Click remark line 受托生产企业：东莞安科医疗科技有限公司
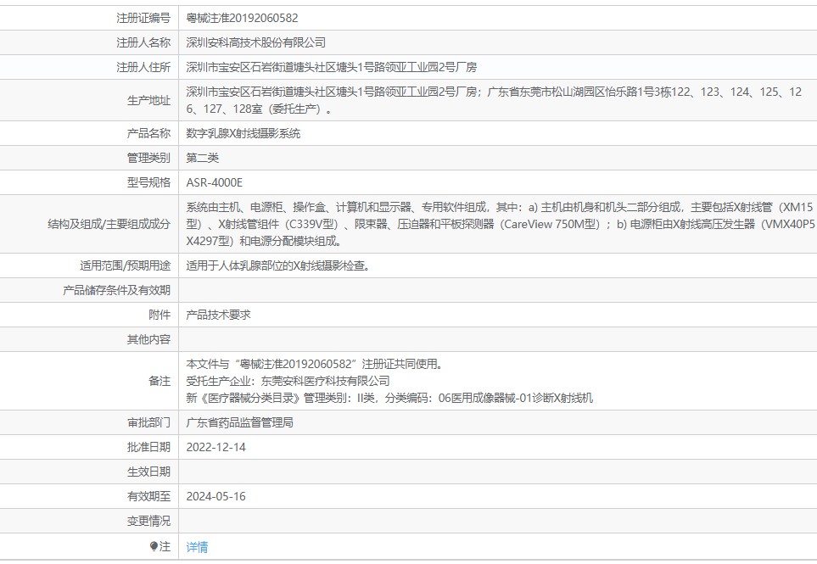Image resolution: width=817 pixels, height=564 pixels. tap(288, 381)
